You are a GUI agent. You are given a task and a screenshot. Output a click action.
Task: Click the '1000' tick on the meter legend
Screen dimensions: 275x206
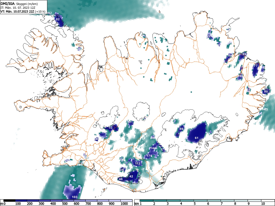pos(124,204)
